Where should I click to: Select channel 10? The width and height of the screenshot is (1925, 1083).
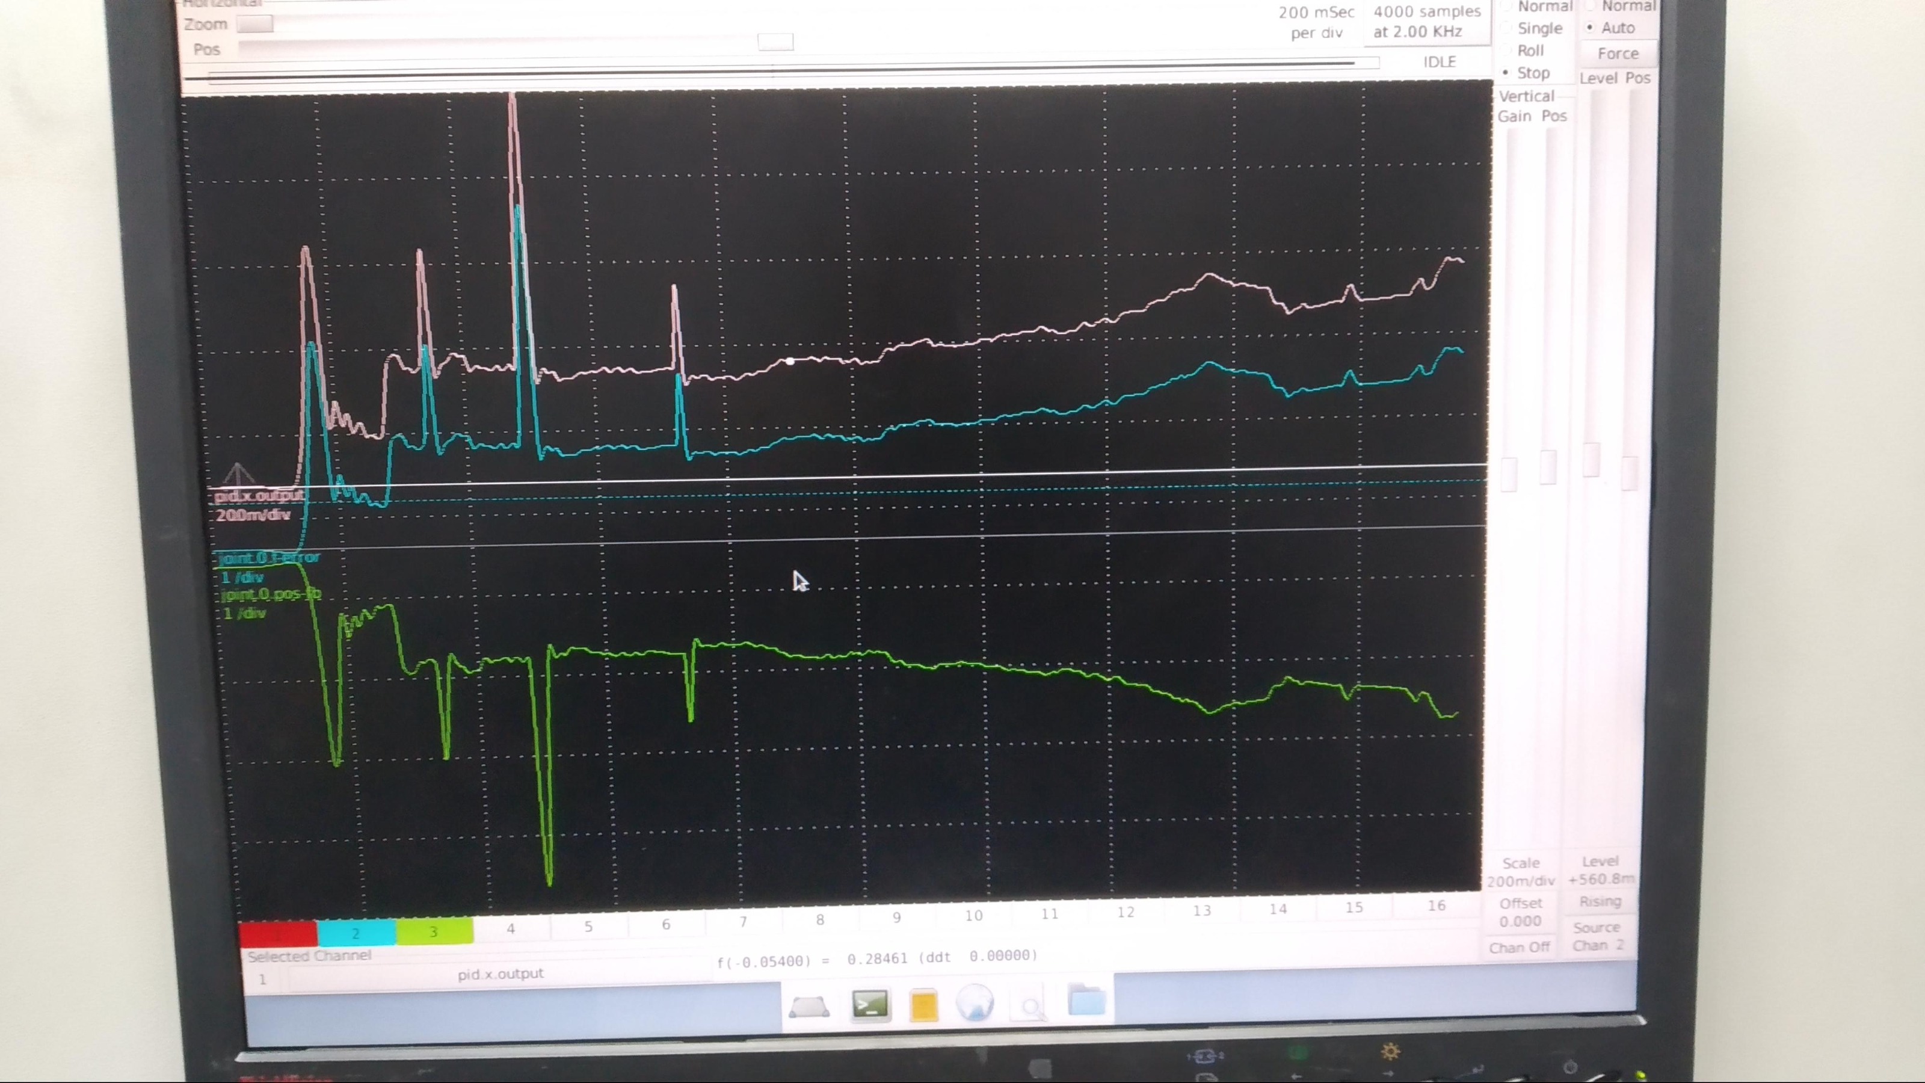pos(973,915)
